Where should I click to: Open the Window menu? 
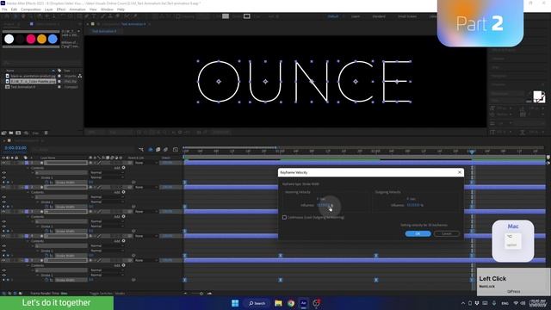click(x=107, y=9)
